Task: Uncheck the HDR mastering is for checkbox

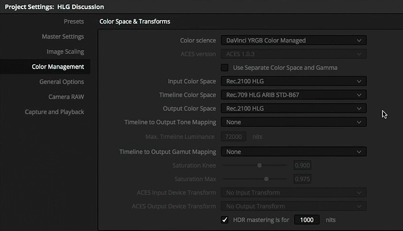Action: tap(225, 220)
